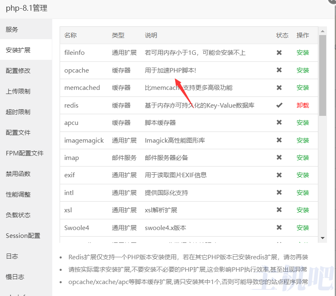Viewport: 336px width, 296px height.
Task: Install the opcache extension
Action: pos(303,70)
